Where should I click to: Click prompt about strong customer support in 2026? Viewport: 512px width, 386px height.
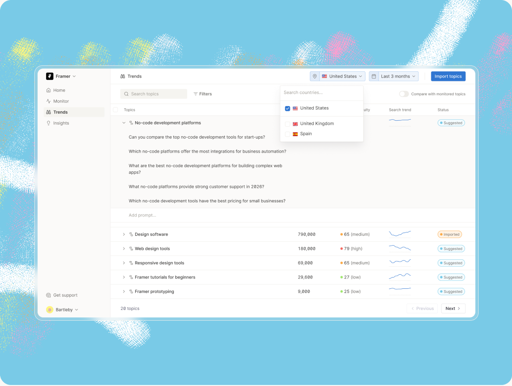click(x=196, y=187)
